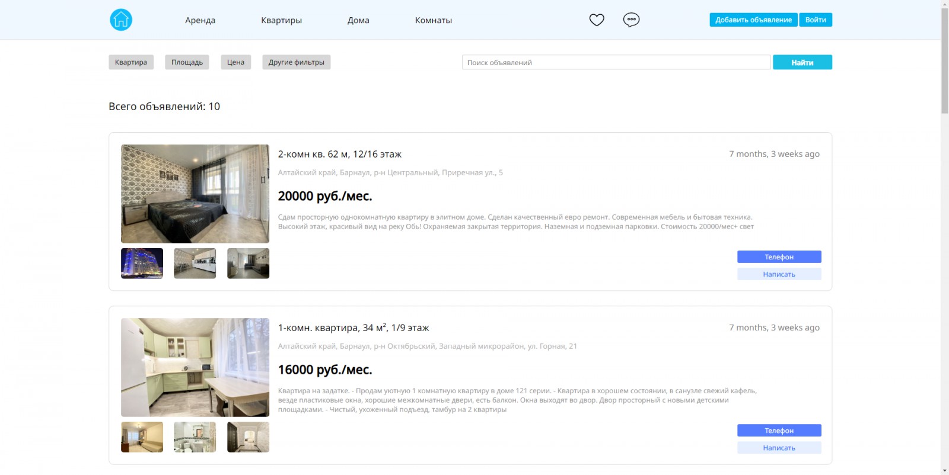Click the Найти search button

click(x=802, y=62)
